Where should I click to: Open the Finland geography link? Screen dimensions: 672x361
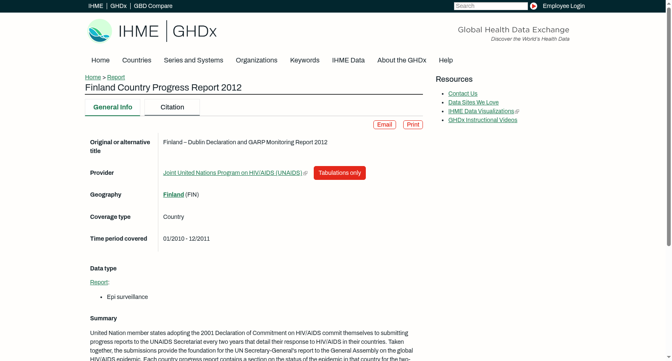(173, 195)
